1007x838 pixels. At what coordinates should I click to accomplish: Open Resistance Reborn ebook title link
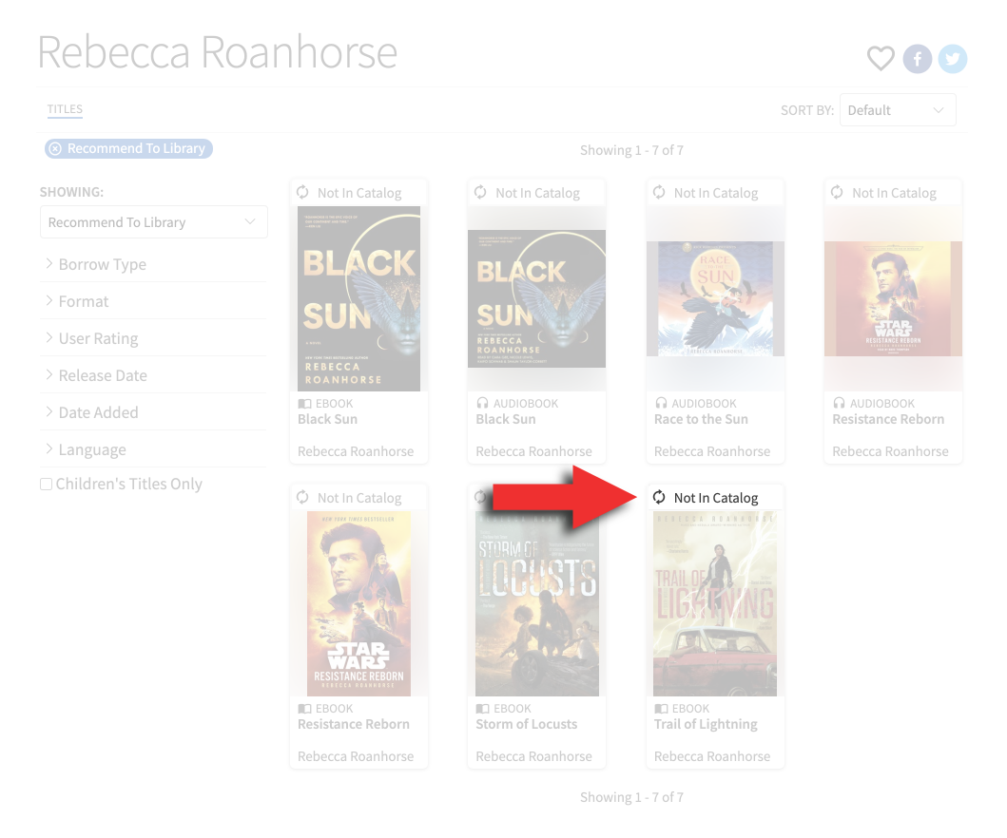click(353, 724)
